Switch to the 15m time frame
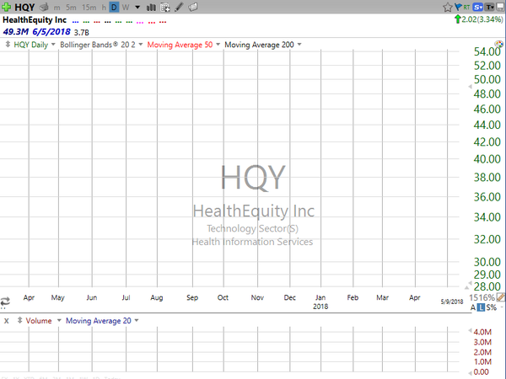 89,7
